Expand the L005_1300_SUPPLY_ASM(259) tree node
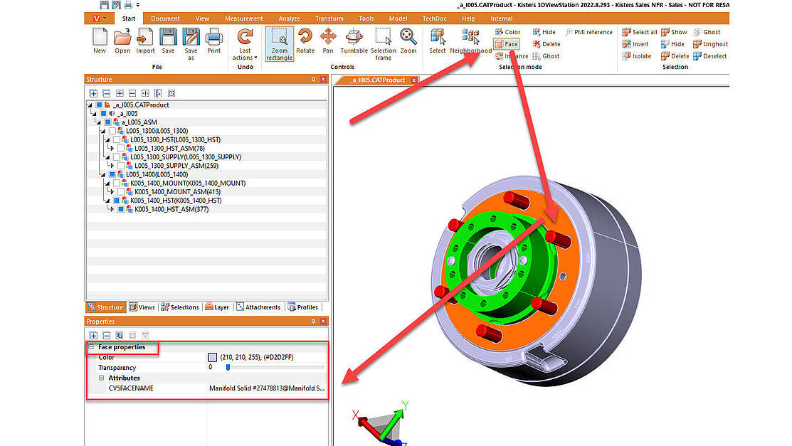This screenshot has width=792, height=446. [x=112, y=166]
